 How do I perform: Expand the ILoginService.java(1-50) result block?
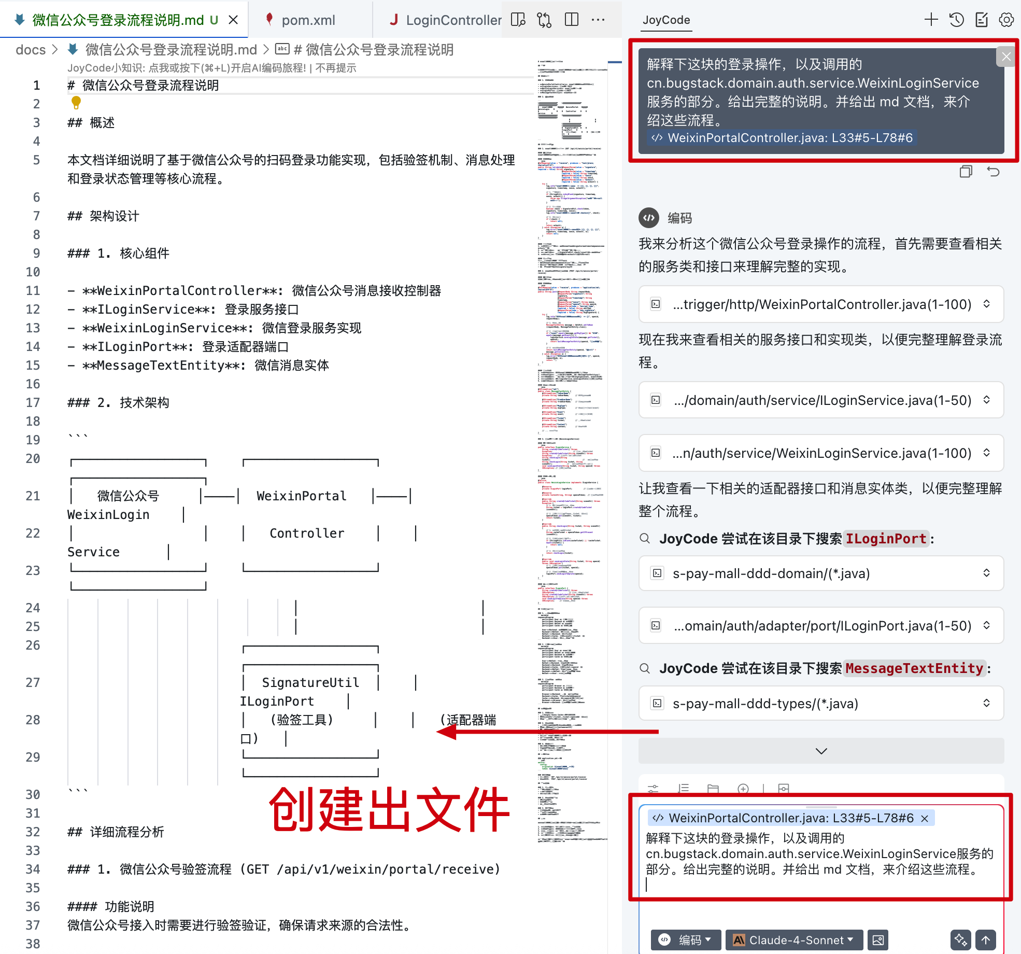(x=986, y=400)
